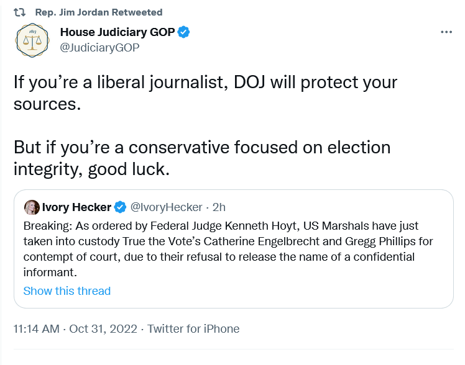Open the quoted tweet text about Judge Hoyt
This screenshot has height=365, width=465.
(x=228, y=249)
